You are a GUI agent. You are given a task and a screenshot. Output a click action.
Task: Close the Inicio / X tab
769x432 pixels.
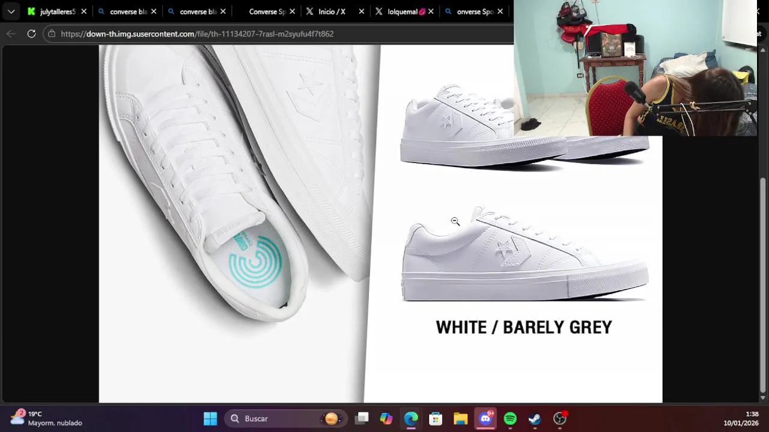point(361,11)
